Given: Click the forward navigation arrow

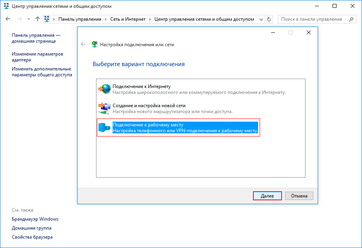Looking at the screenshot, I should tap(20, 19).
